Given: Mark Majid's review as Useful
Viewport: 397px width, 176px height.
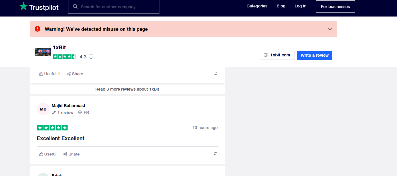Looking at the screenshot, I should click(x=48, y=154).
